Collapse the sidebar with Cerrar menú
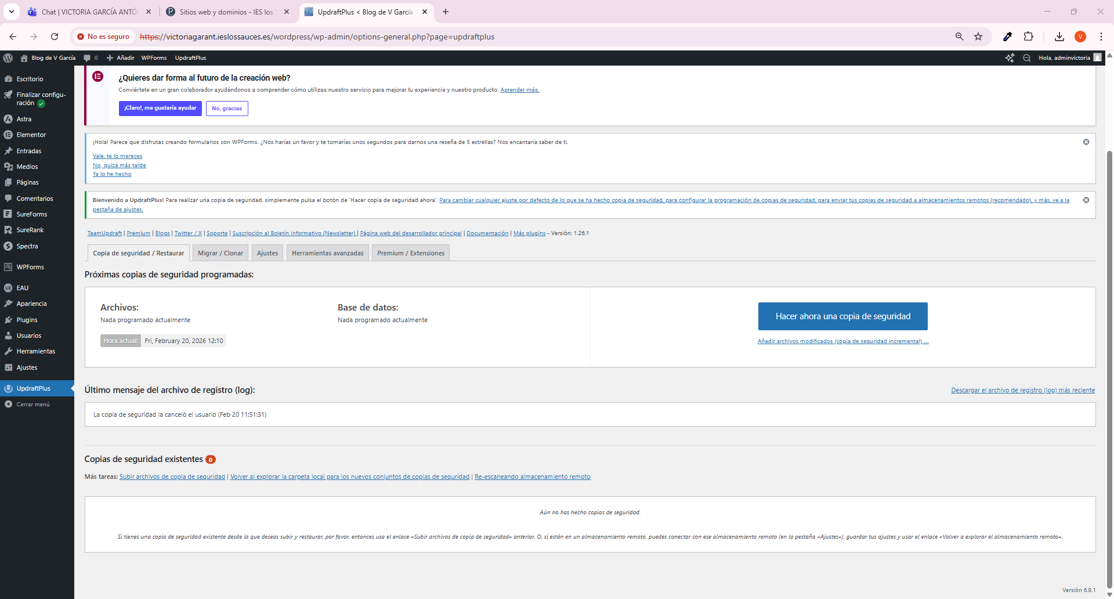This screenshot has height=599, width=1114. click(x=32, y=405)
